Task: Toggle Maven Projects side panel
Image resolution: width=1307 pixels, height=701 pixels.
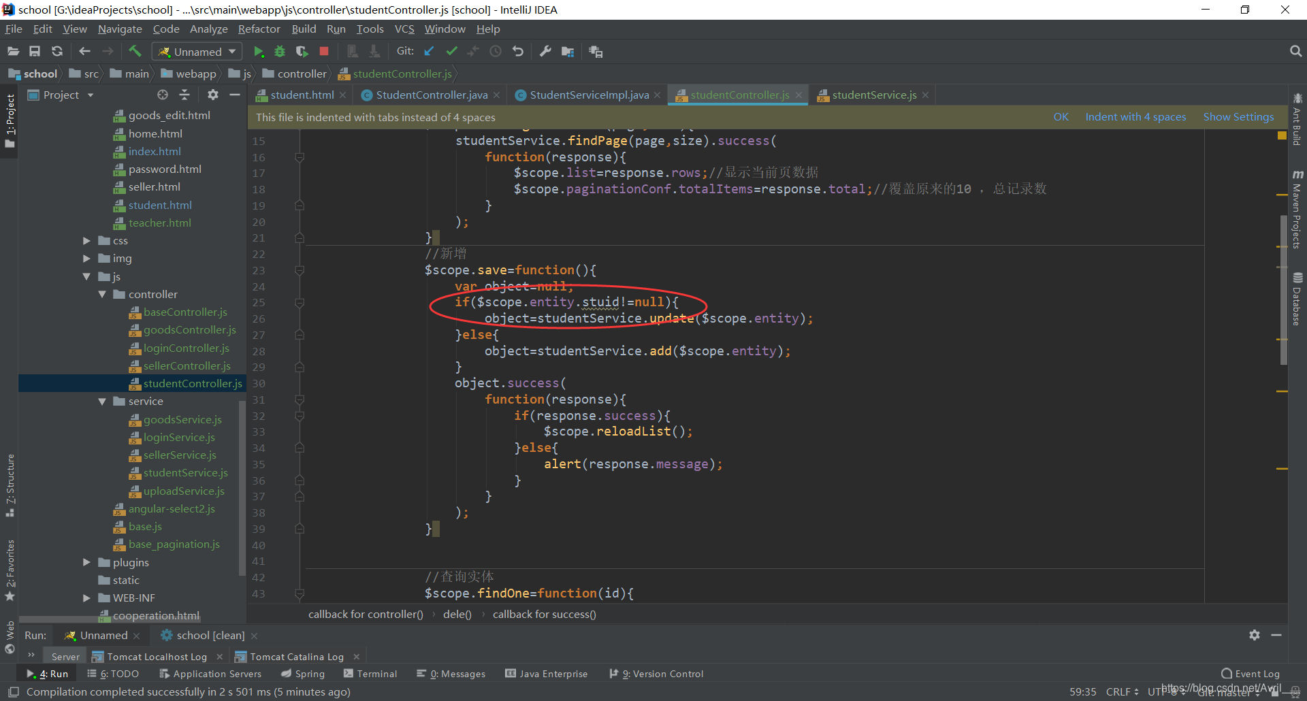Action: (1297, 209)
